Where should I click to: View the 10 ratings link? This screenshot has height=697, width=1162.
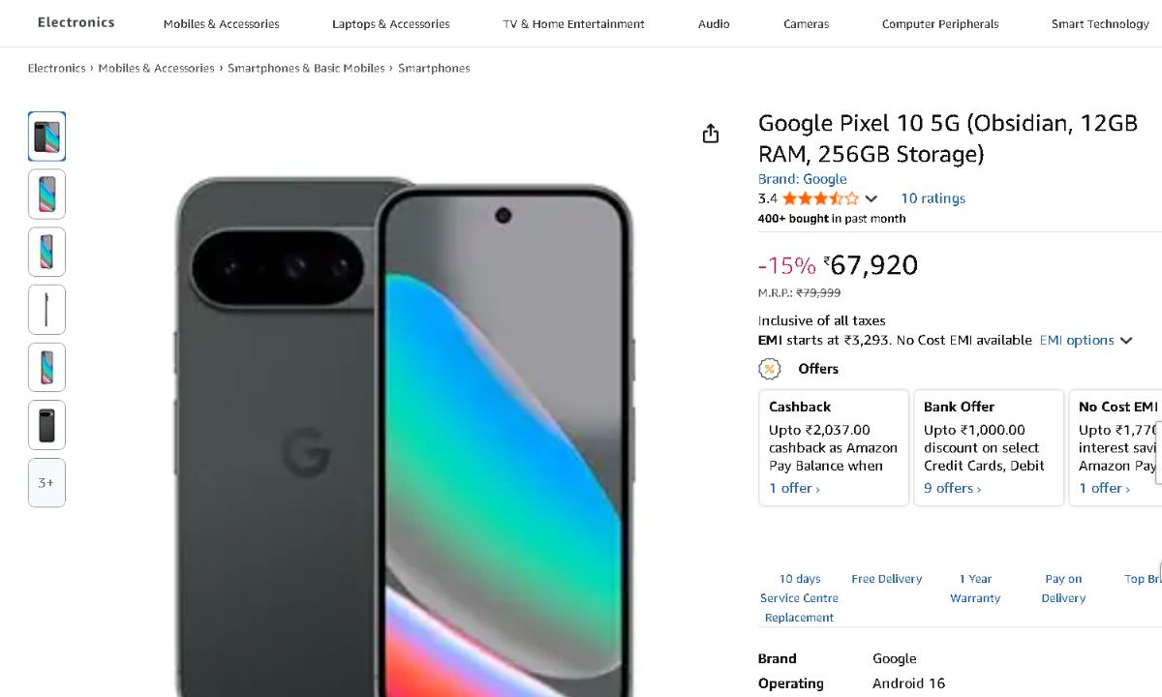[933, 198]
